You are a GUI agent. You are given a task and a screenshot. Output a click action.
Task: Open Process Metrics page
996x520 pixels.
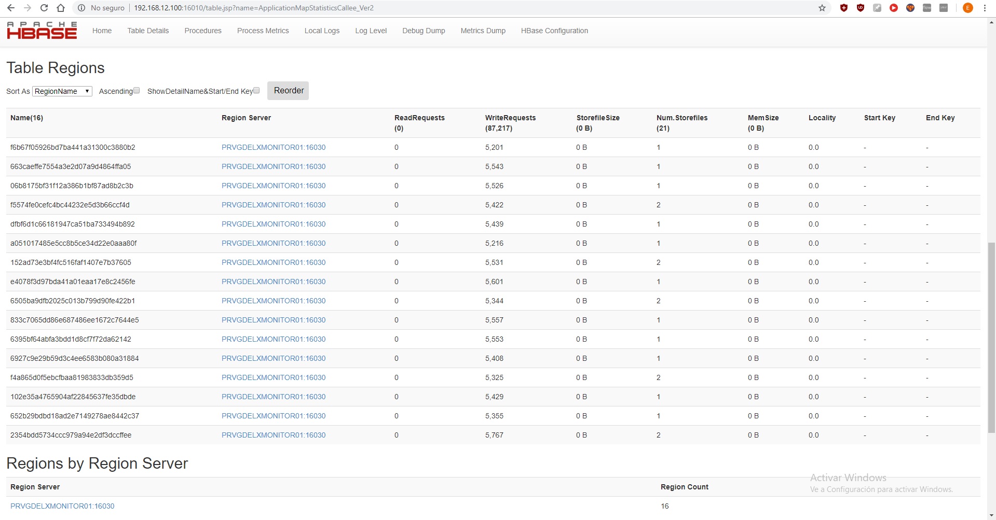point(263,31)
